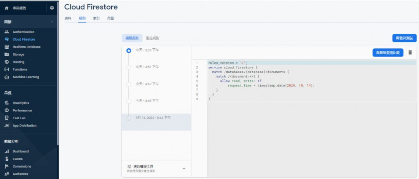The height and width of the screenshot is (179, 419).
Task: Click the Events icon
Action: [7, 159]
